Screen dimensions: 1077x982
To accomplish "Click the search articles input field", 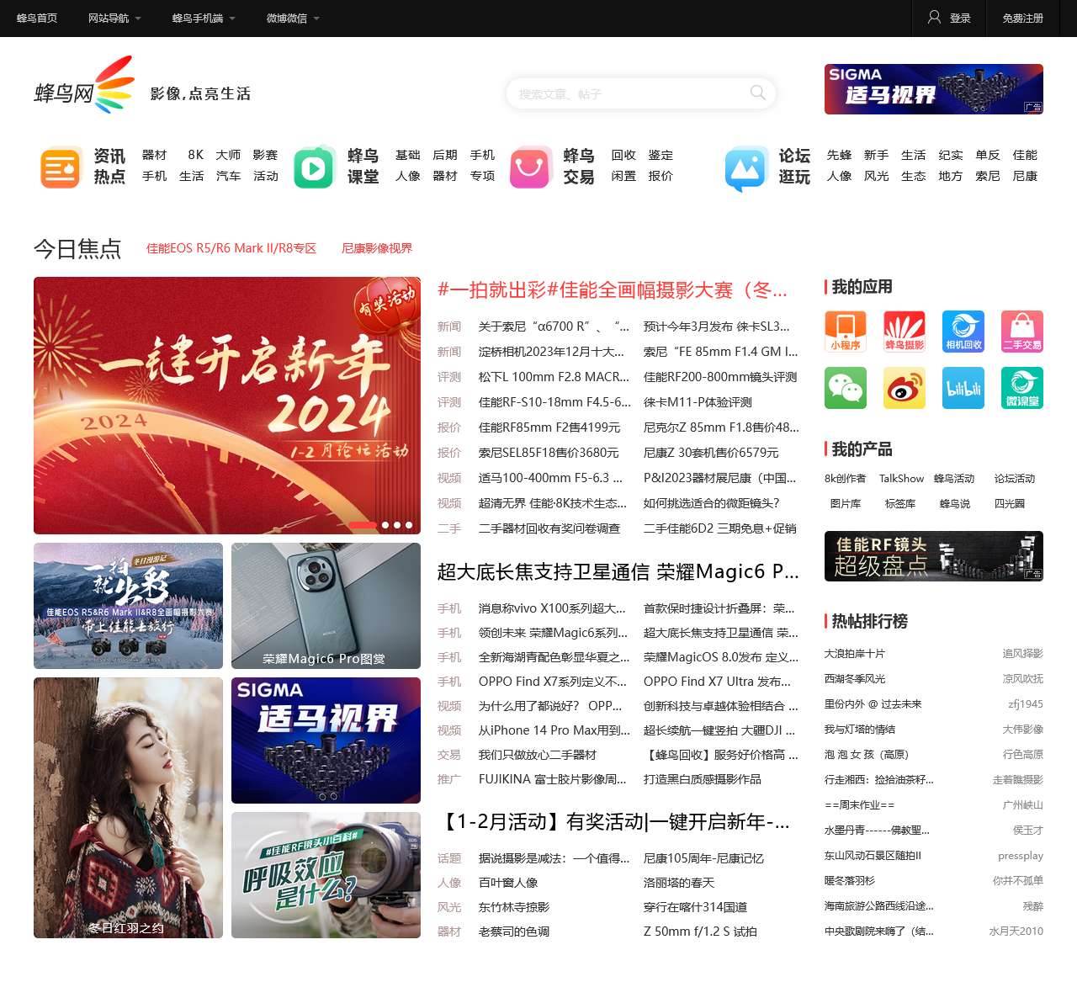I will pos(627,93).
